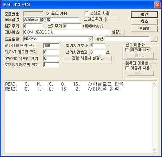Open 도움말 help
The height and width of the screenshot is (157, 162).
click(144, 29)
